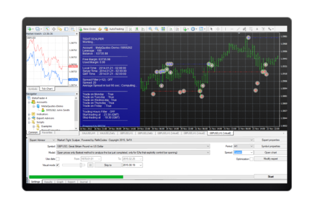Image resolution: width=312 pixels, height=205 pixels.
Task: Toggle chart shift icon
Action: (177, 29)
